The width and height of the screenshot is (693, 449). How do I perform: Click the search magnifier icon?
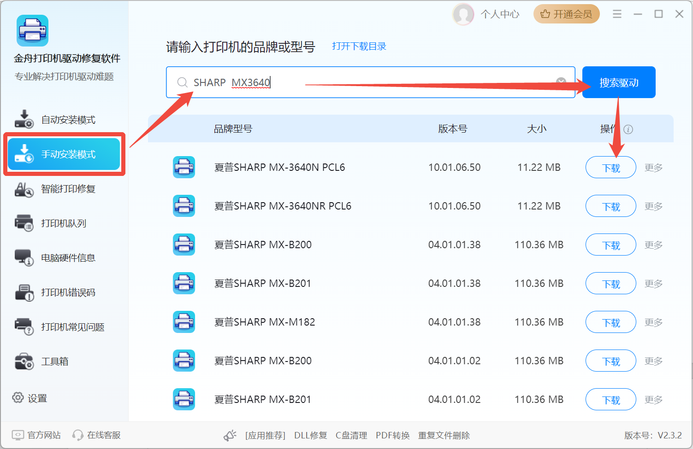(x=182, y=82)
